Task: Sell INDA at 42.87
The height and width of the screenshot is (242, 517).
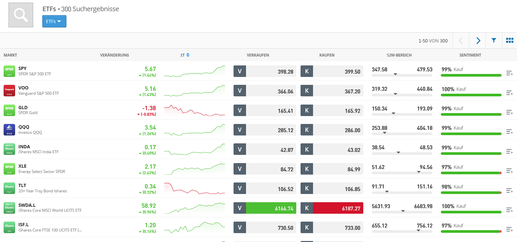Action: click(265, 150)
